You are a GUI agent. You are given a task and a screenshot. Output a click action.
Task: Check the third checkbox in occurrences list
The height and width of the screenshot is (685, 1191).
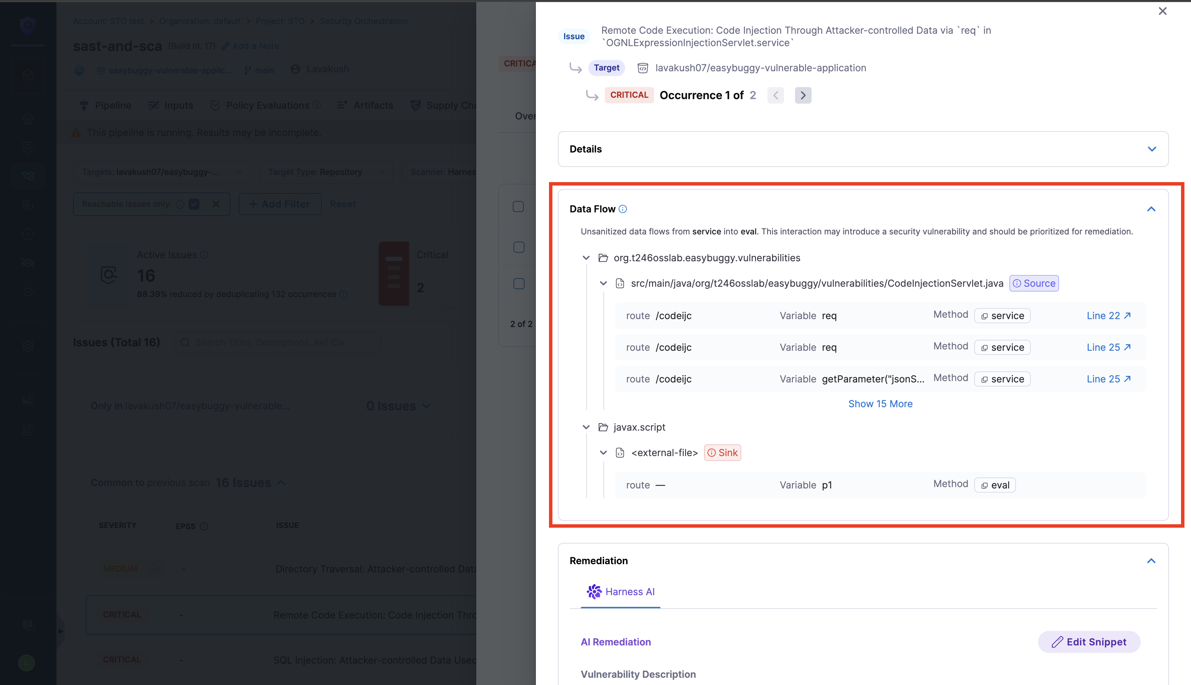(x=519, y=284)
